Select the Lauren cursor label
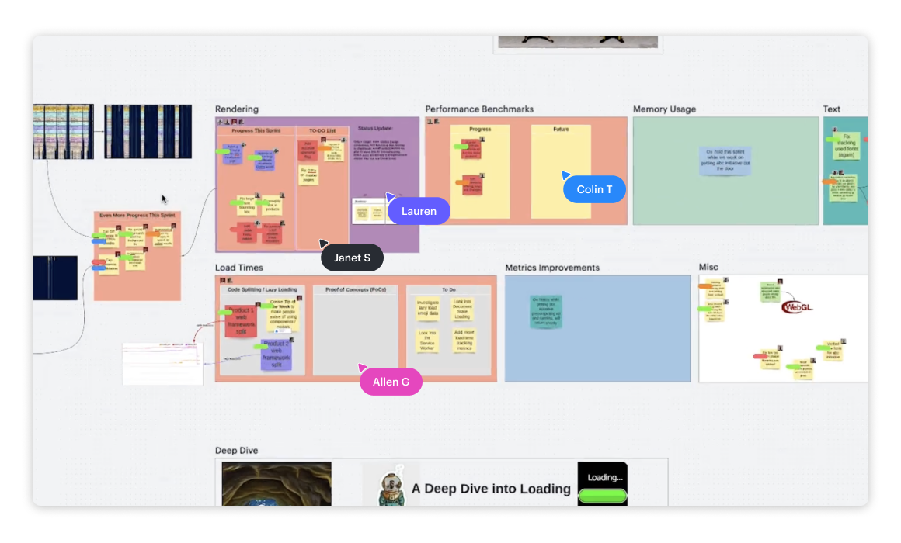 (x=419, y=211)
